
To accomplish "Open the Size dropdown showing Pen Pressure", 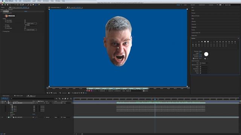I will point(204,63).
